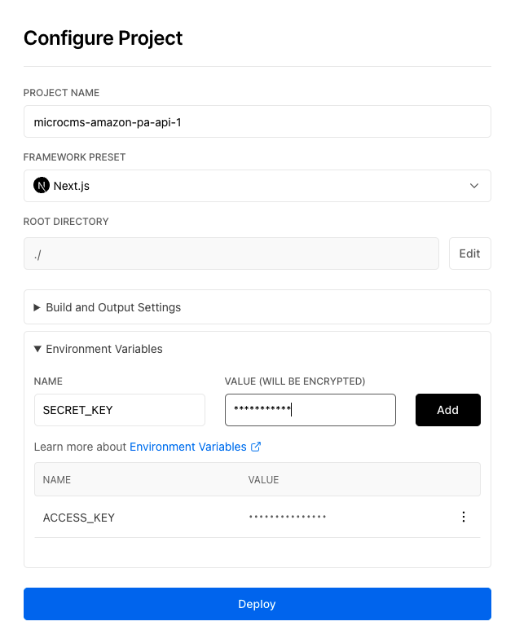515x639 pixels.
Task: Click the black Add button
Action: [x=447, y=410]
